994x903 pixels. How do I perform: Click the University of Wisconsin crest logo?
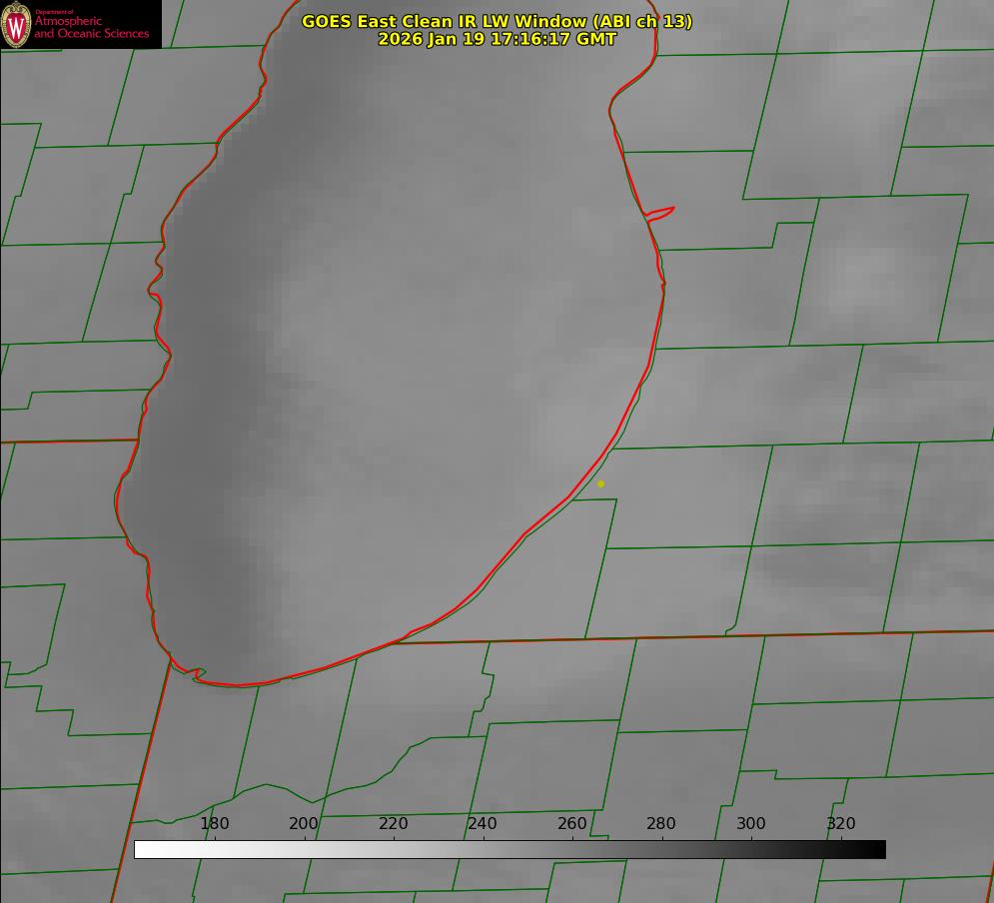pos(16,24)
